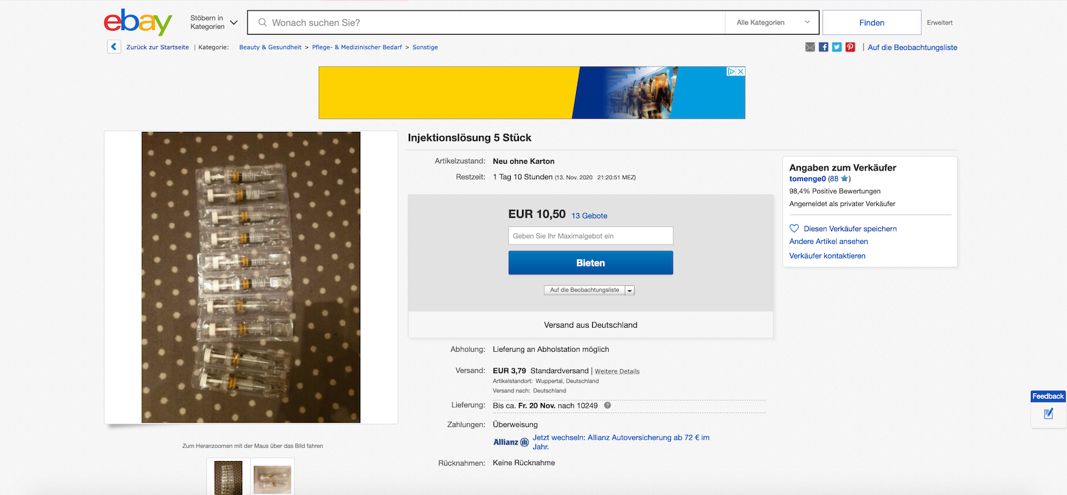The image size is (1067, 495).
Task: Click the Maximalgebot input field
Action: pos(590,236)
